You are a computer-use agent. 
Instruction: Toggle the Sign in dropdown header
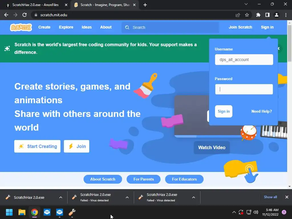[267, 27]
